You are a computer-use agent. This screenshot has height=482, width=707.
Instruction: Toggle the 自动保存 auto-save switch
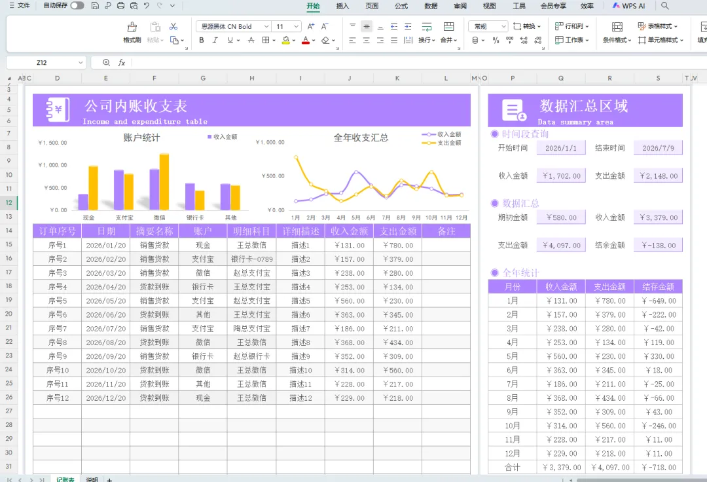click(x=77, y=6)
